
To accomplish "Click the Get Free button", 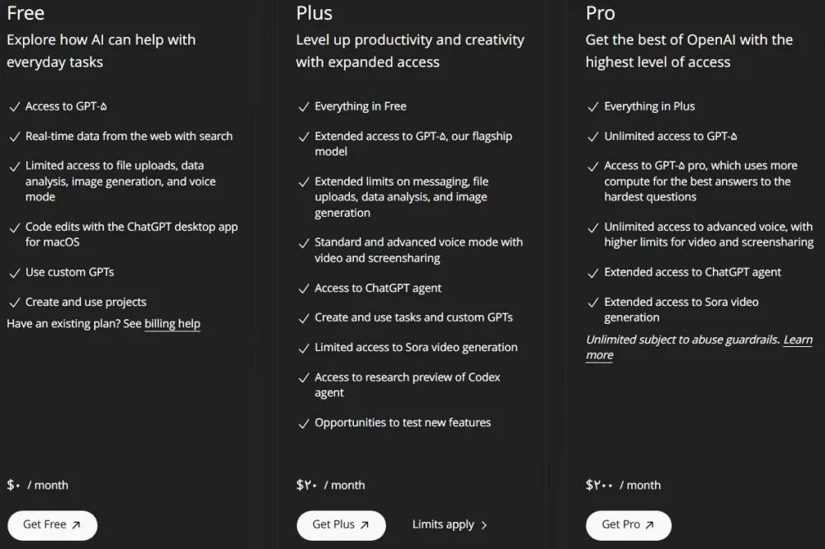I will pos(52,525).
